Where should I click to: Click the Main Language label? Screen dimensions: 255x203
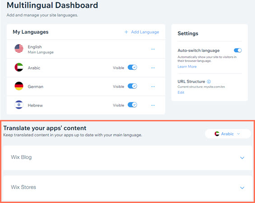(x=41, y=52)
